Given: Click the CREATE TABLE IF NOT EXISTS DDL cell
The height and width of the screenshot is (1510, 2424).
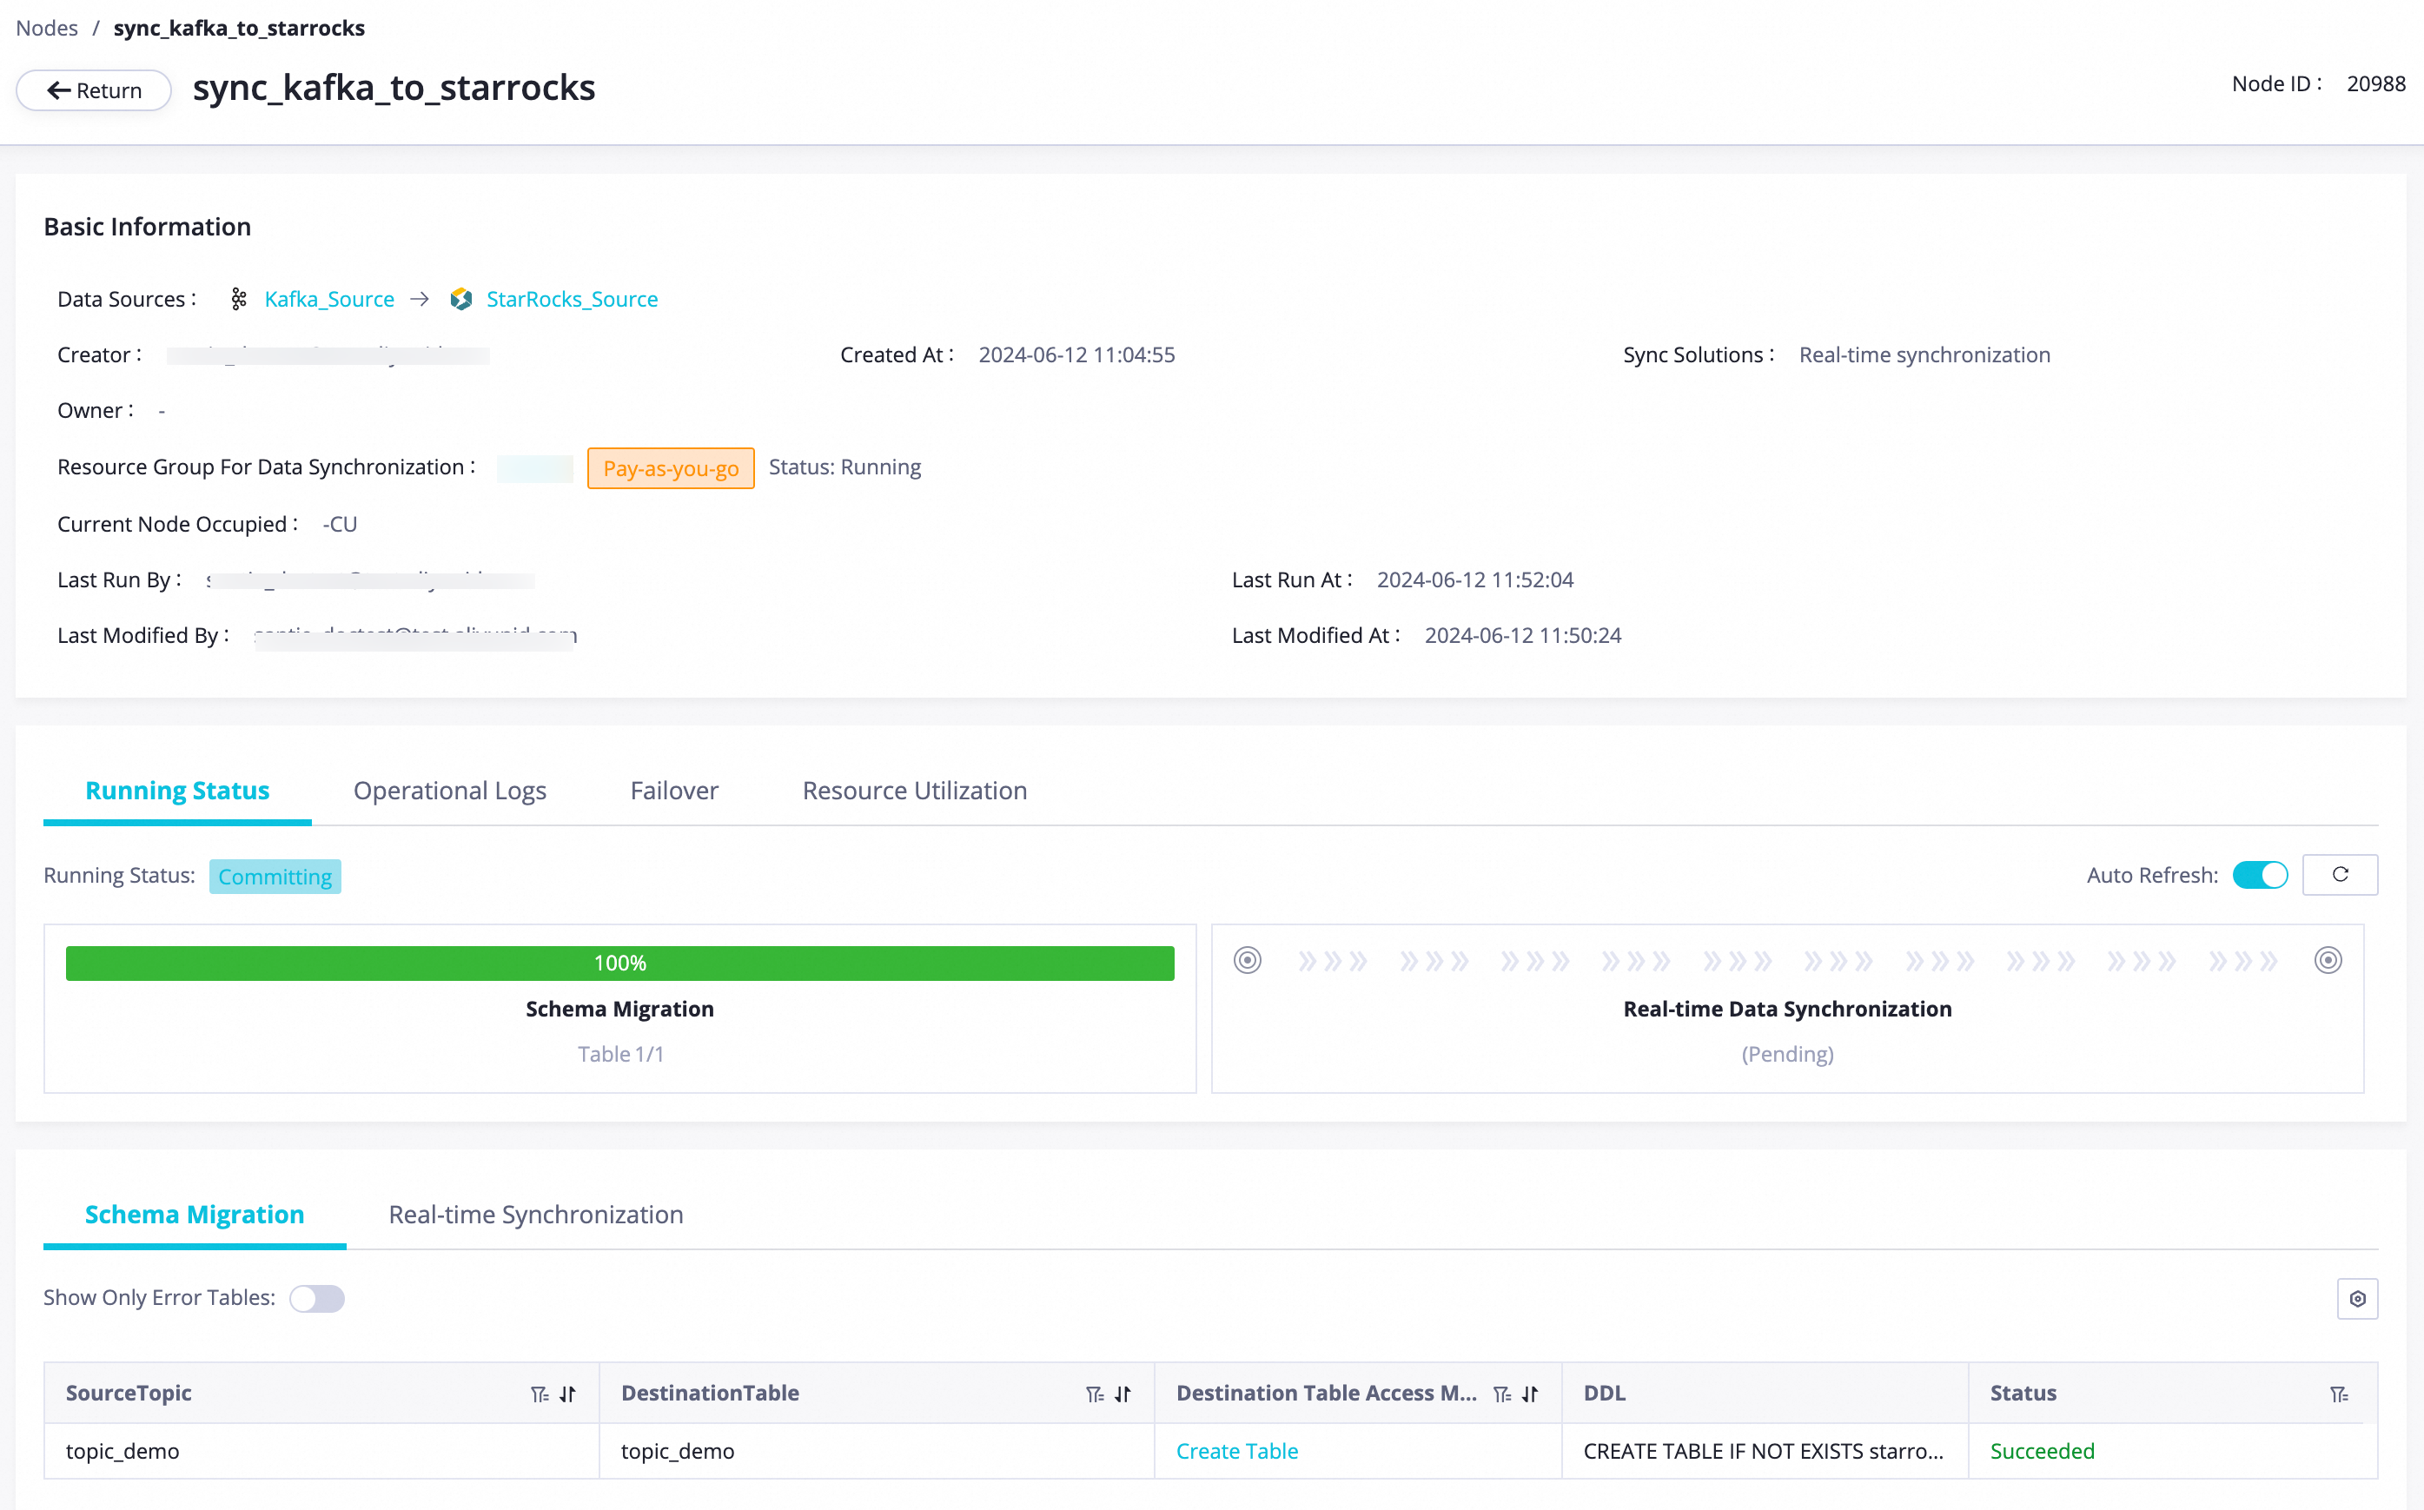Looking at the screenshot, I should [1763, 1451].
